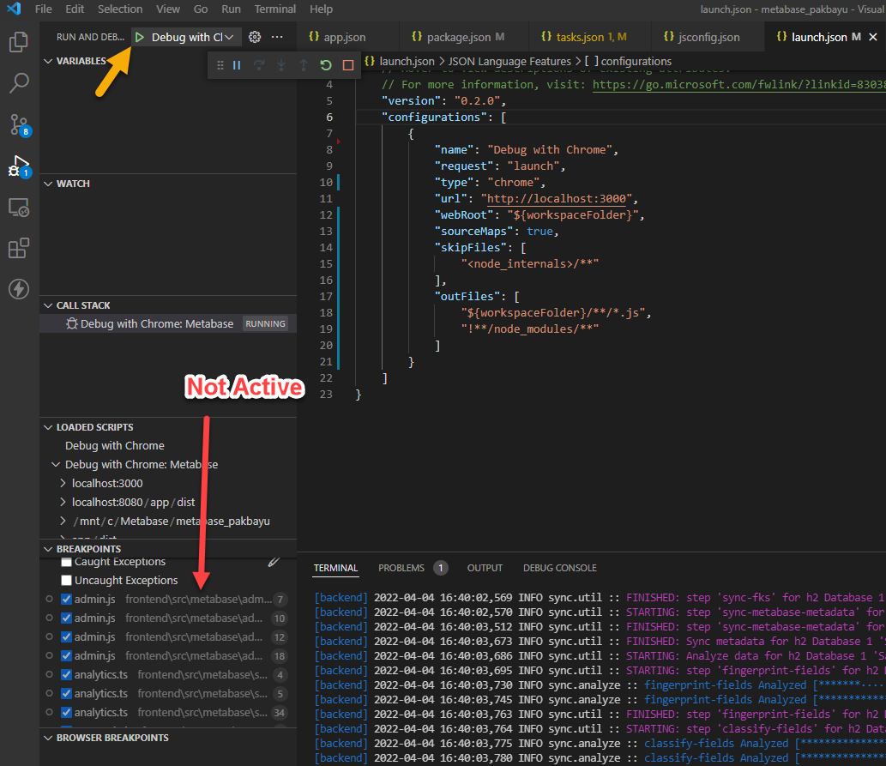
Task: Start debugging with the green play button
Action: (x=140, y=37)
